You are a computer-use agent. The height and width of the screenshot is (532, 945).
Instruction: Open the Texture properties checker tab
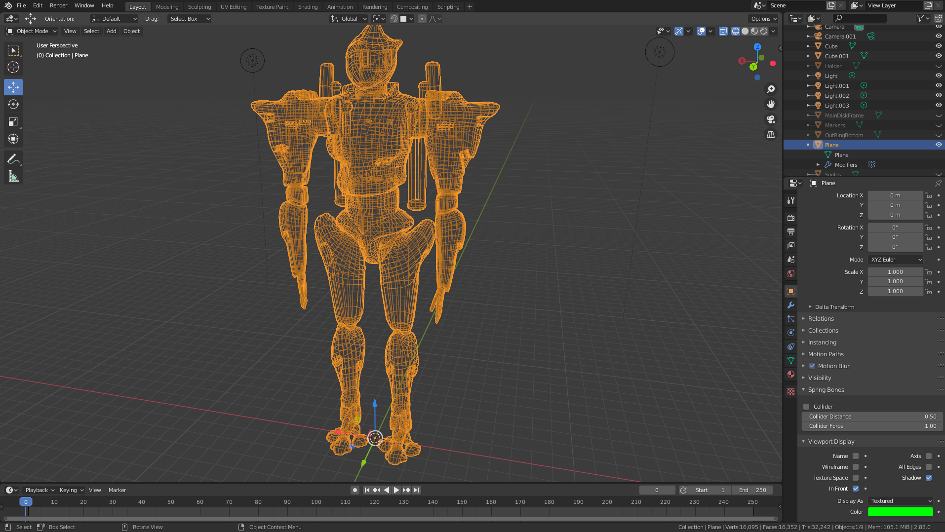tap(791, 392)
